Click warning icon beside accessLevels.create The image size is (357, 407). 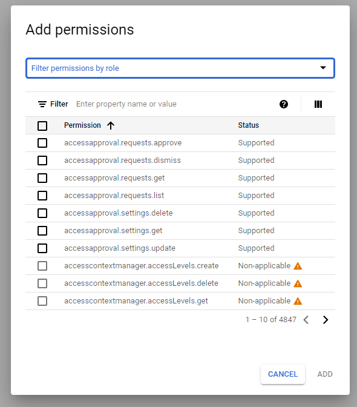click(298, 266)
